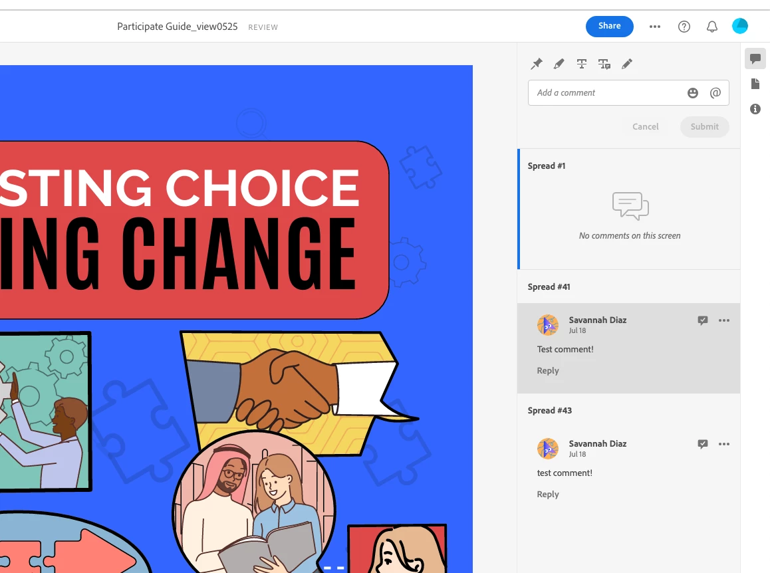Screen dimensions: 770x573
Task: Mention someone with the @ icon
Action: [x=715, y=93]
